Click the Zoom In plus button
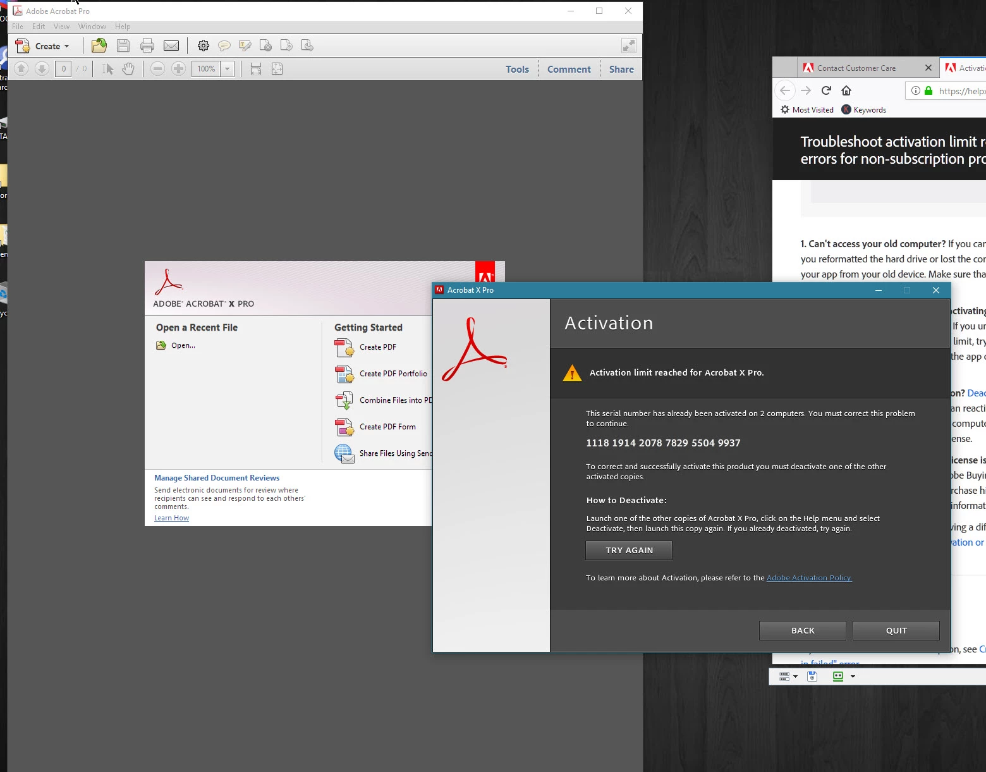 click(x=179, y=68)
